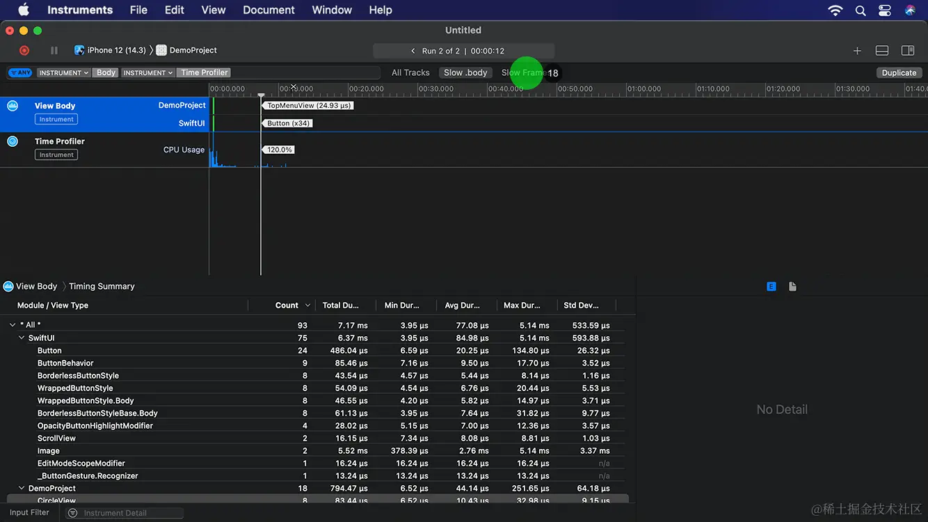The height and width of the screenshot is (522, 928).
Task: Select the Image row
Action: tap(317, 450)
